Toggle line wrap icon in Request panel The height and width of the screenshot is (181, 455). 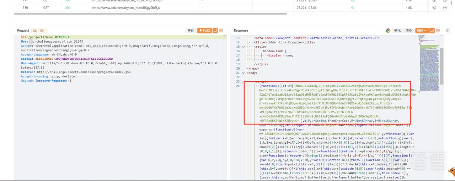pos(215,31)
